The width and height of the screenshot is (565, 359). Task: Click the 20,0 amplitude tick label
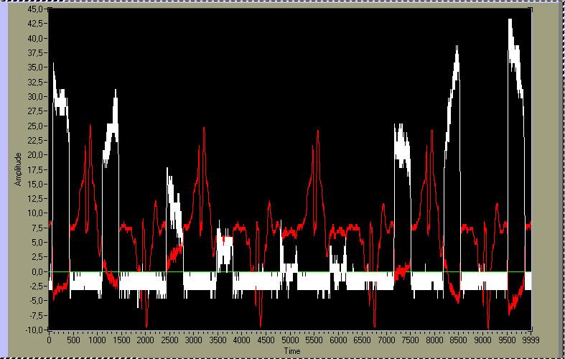[35, 154]
